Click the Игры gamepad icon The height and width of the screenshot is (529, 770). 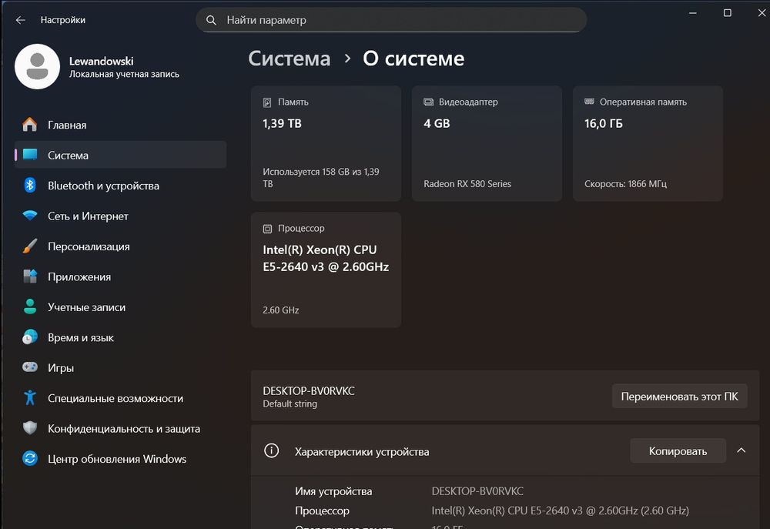(30, 367)
